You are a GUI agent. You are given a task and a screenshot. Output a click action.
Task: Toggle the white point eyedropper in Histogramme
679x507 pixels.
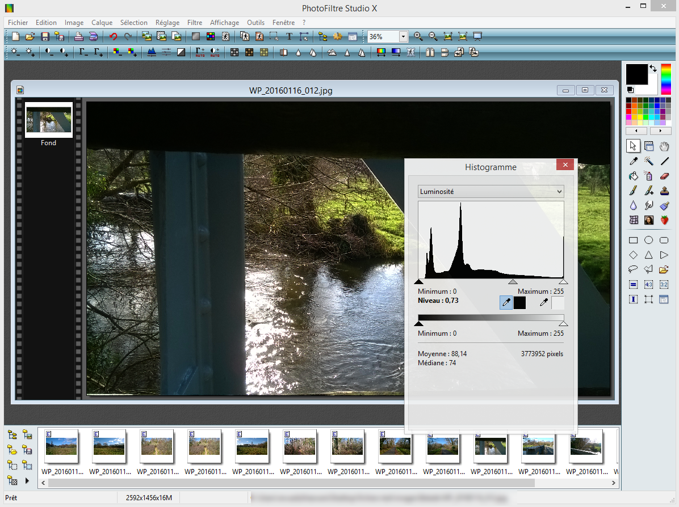544,303
